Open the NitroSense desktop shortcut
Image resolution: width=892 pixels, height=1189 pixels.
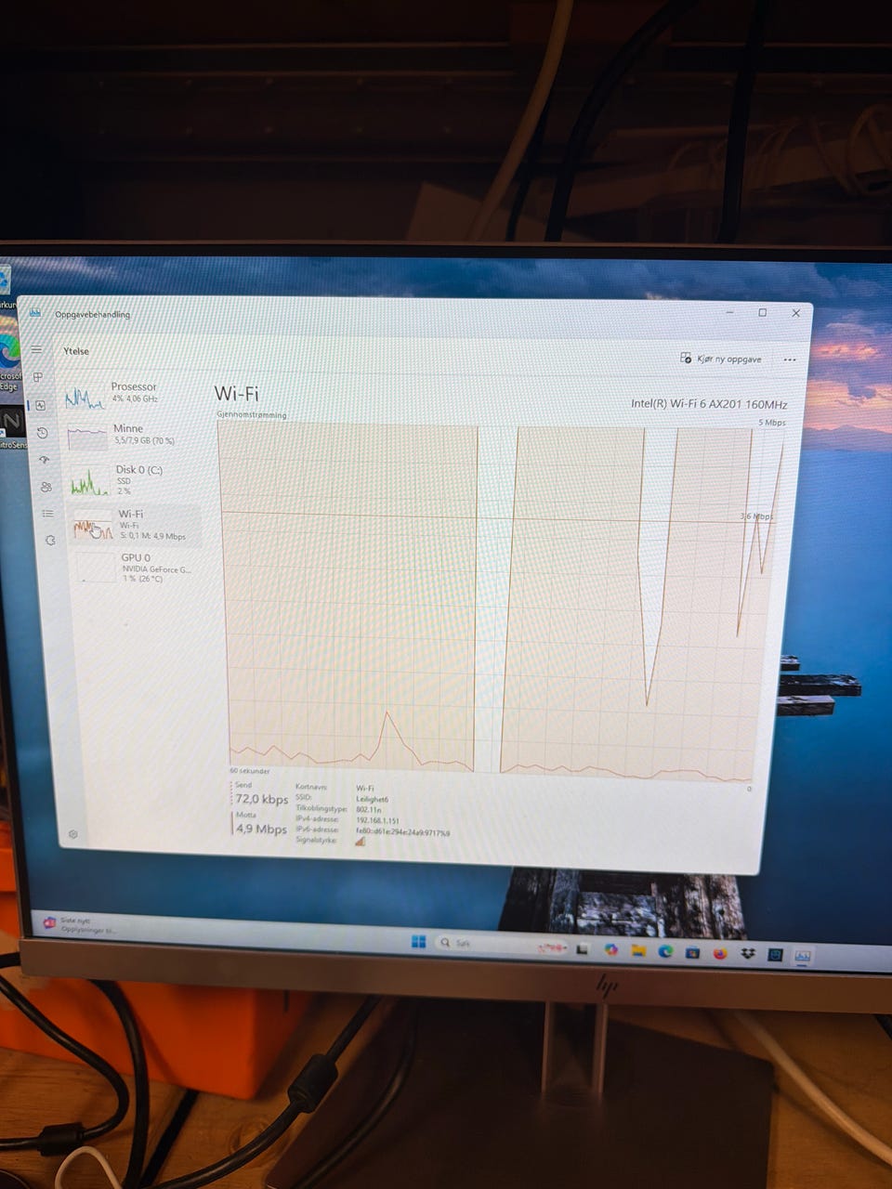click(x=11, y=429)
